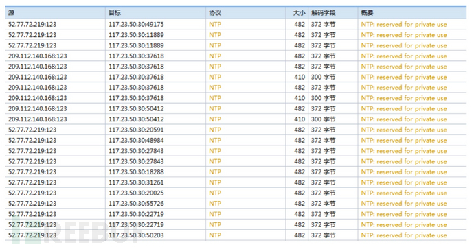The width and height of the screenshot is (474, 249).
Task: Click 372 字节 in the 117.23.50.30:49175 row
Action: (x=323, y=25)
